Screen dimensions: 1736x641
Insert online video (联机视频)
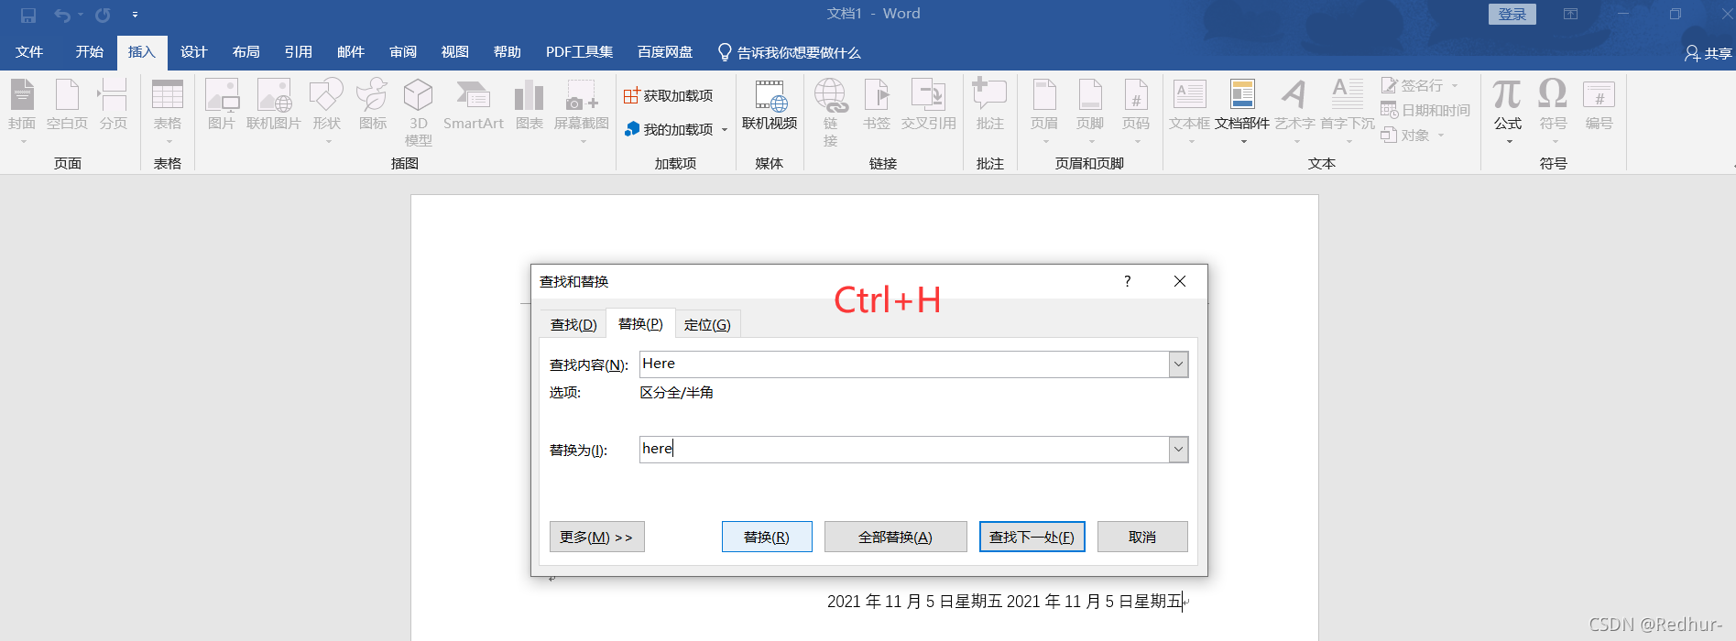pos(770,105)
